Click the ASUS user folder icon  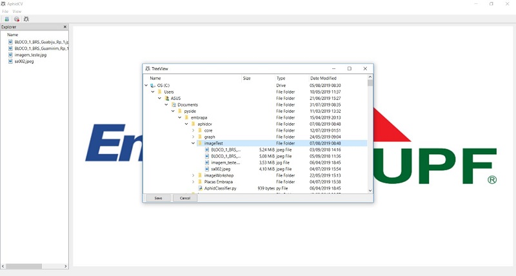[166, 99]
